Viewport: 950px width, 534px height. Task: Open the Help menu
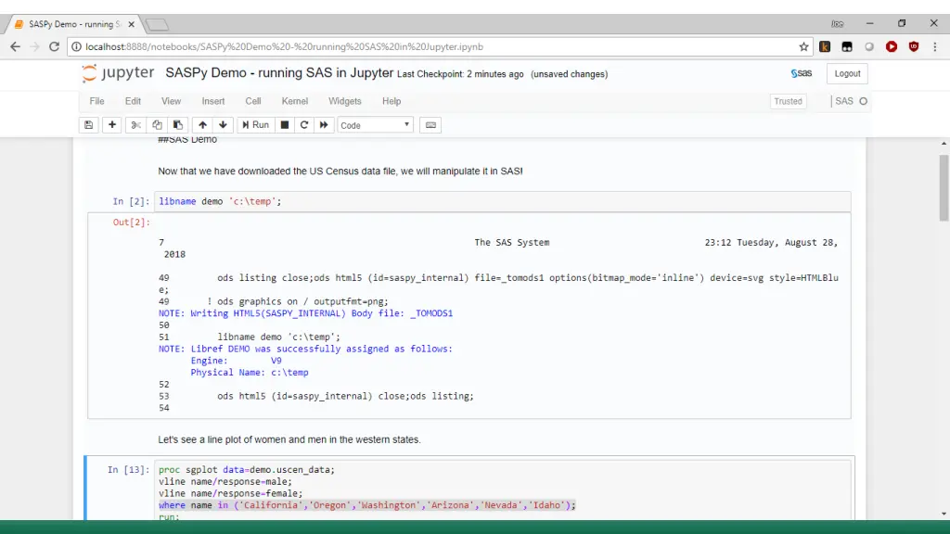point(392,101)
